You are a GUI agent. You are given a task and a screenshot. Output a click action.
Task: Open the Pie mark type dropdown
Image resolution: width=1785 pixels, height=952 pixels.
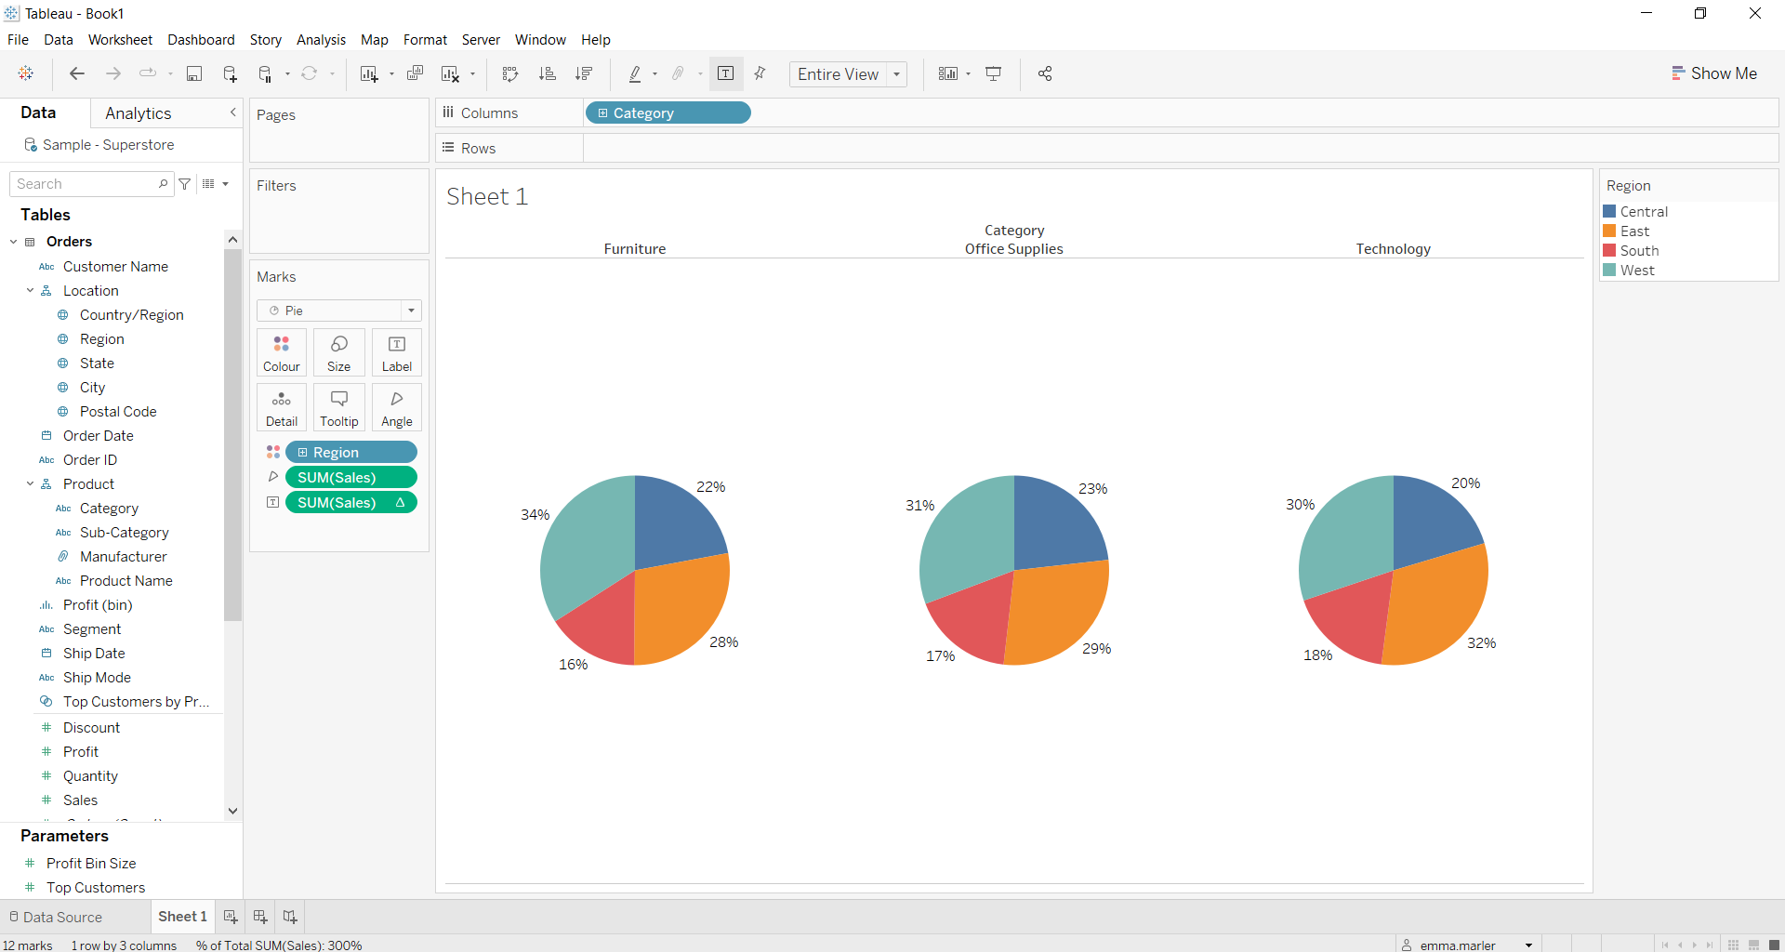(x=339, y=311)
